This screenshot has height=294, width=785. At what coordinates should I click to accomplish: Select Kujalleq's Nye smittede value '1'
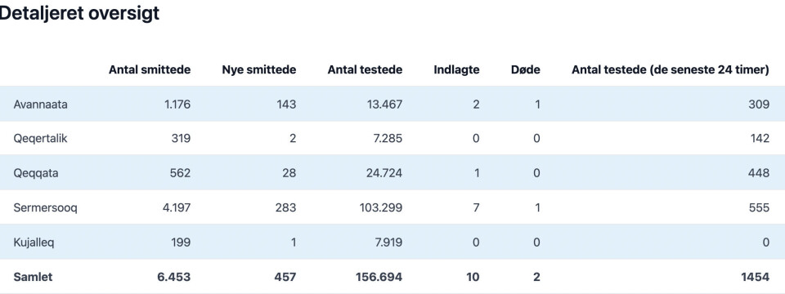[294, 243]
